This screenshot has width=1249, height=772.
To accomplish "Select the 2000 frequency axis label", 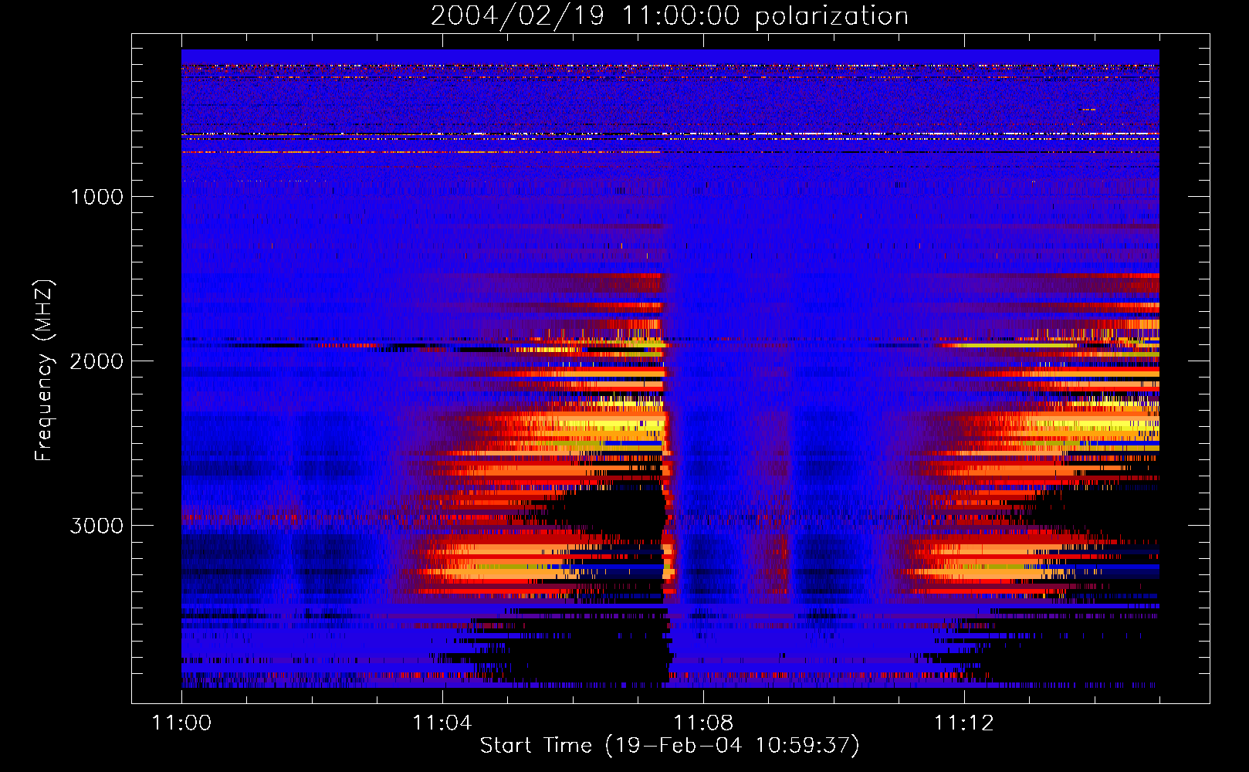I will [x=96, y=361].
